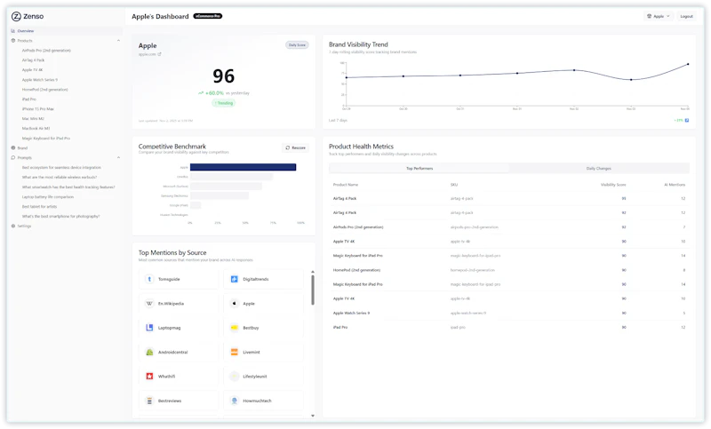Click the Androidcentral source icon
Image resolution: width=711 pixels, height=429 pixels.
149,352
